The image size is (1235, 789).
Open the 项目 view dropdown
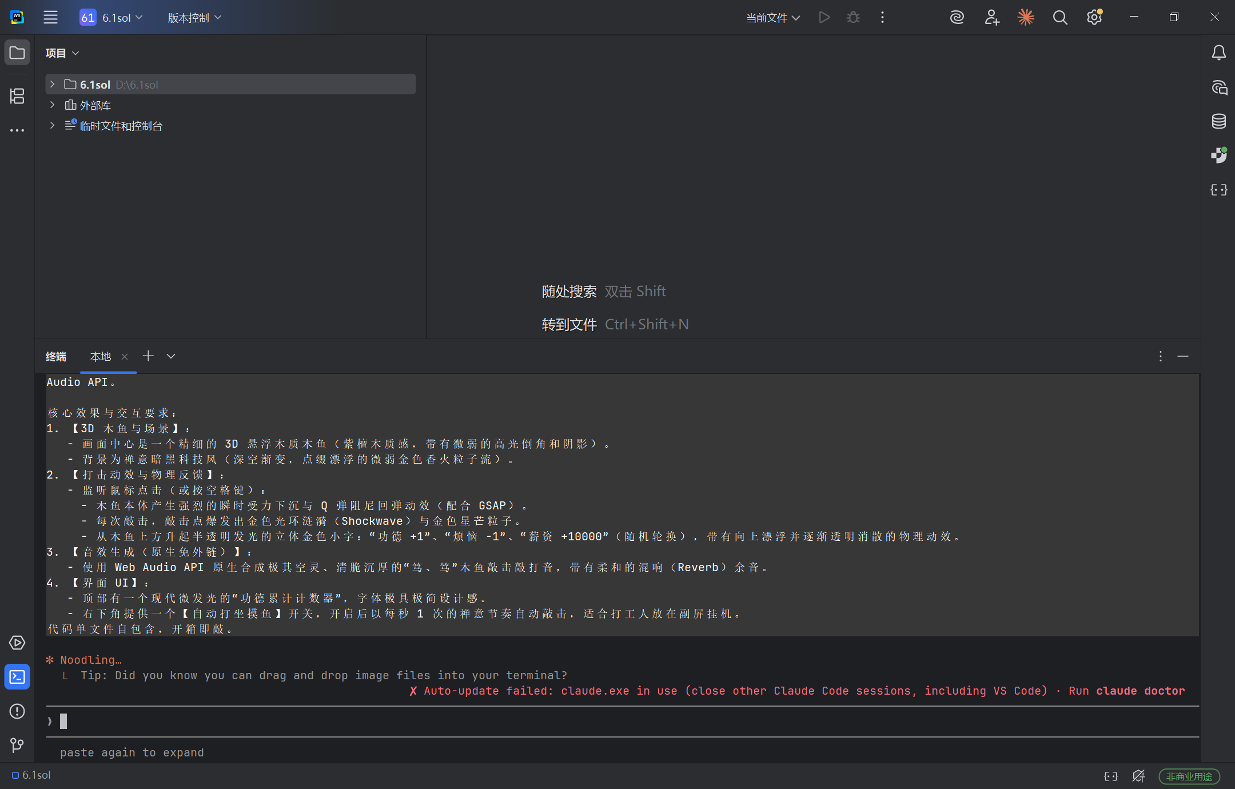[62, 53]
